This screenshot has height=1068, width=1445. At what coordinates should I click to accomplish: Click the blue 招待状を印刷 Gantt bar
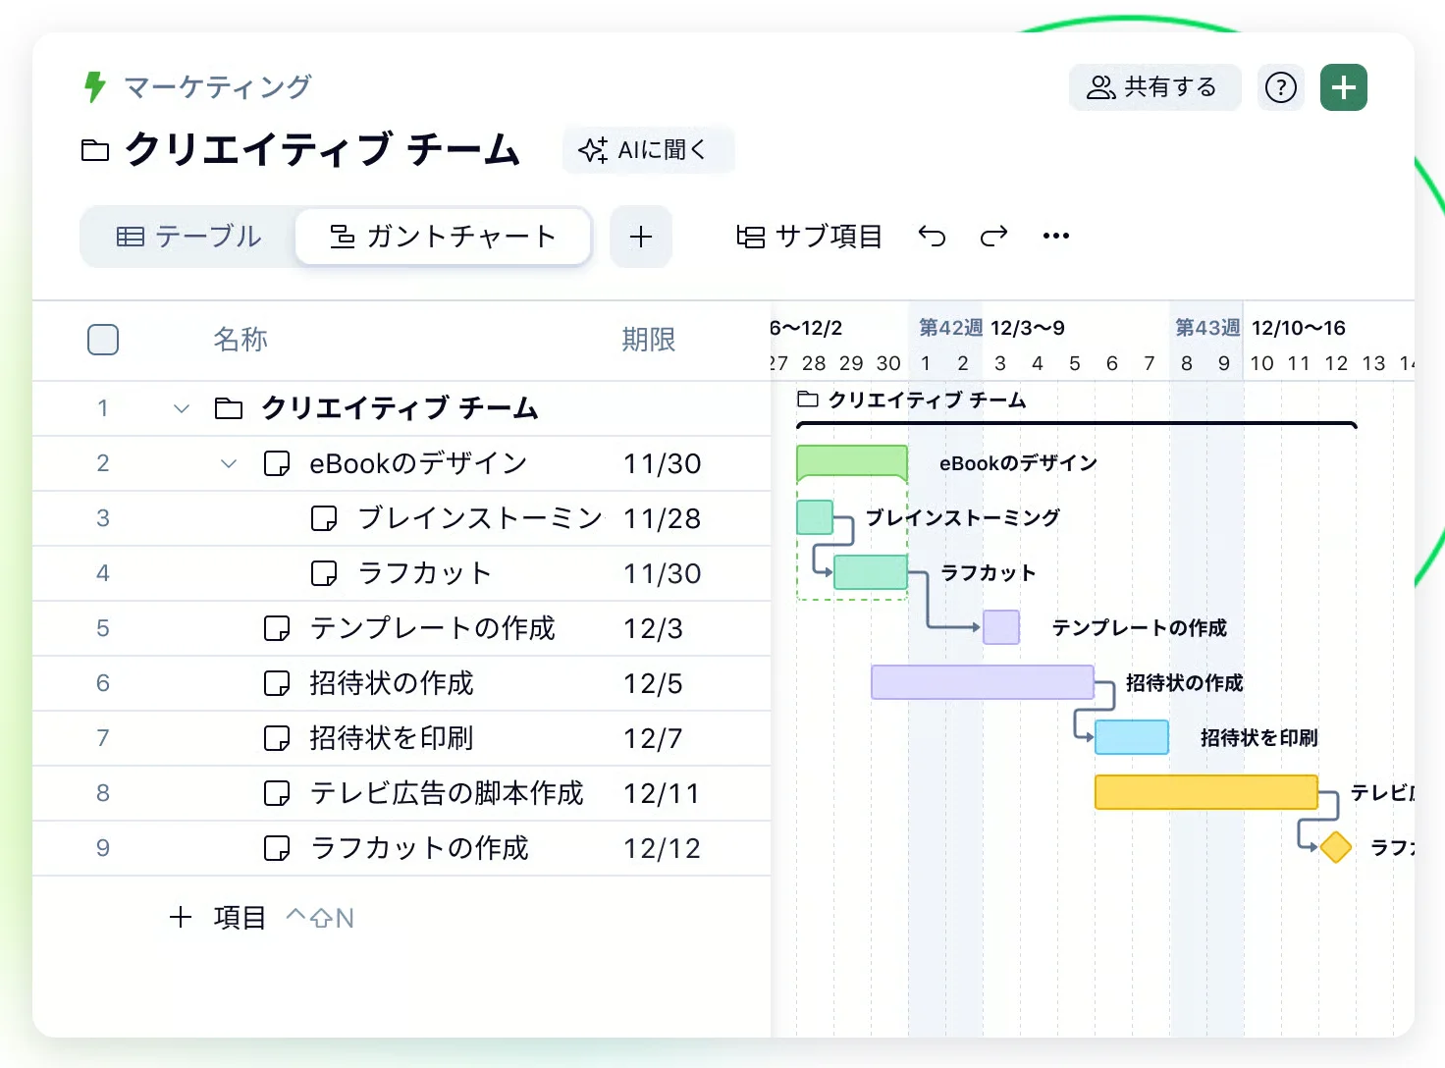tap(1132, 737)
